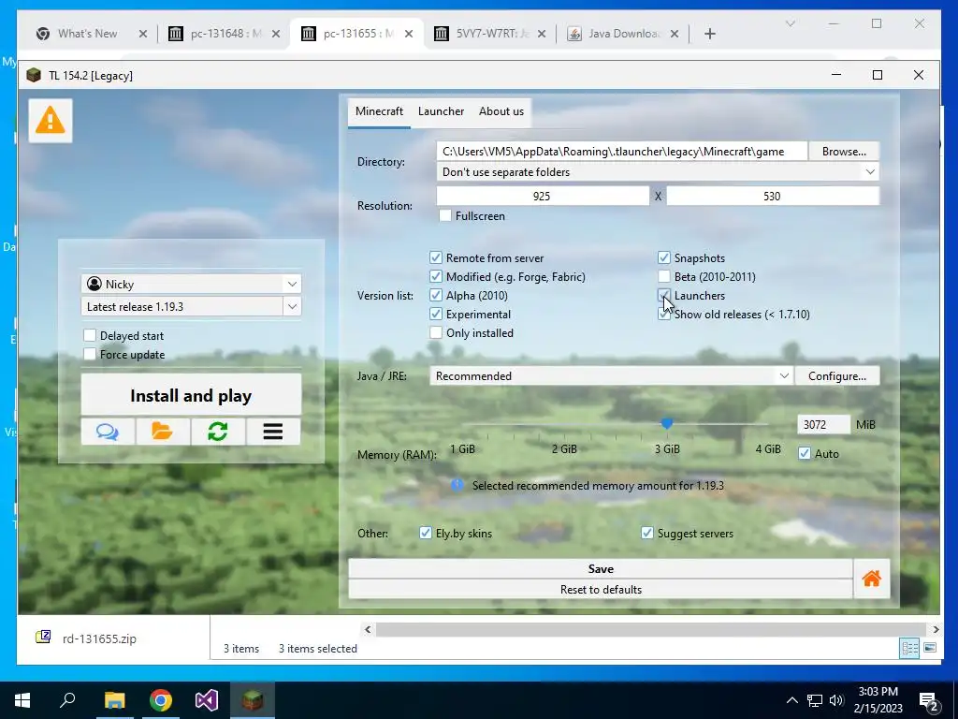The image size is (958, 719).
Task: Save the launcher settings
Action: (601, 568)
